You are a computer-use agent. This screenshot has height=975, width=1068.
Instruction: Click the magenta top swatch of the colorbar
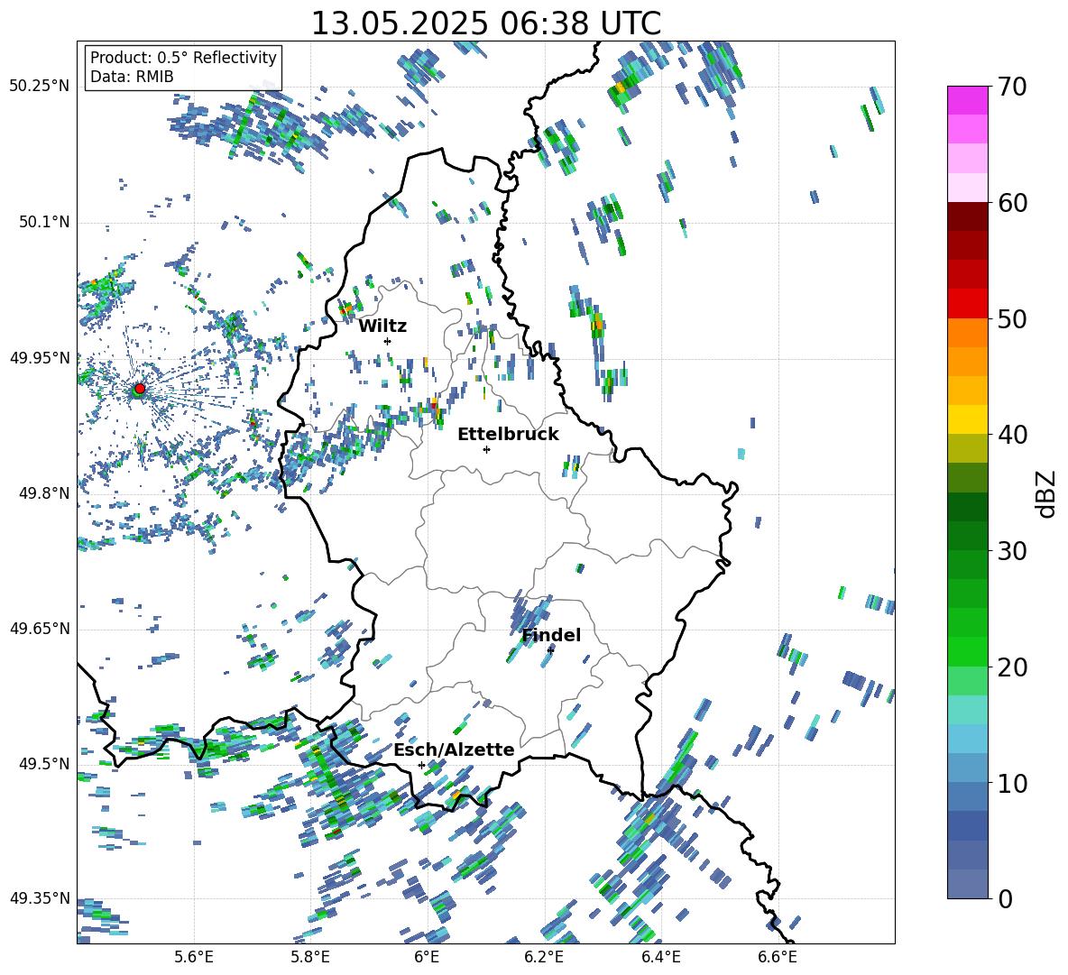click(x=968, y=100)
